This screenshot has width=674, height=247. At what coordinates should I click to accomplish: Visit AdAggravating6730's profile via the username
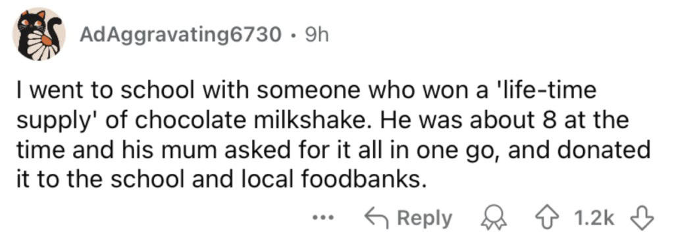(180, 36)
